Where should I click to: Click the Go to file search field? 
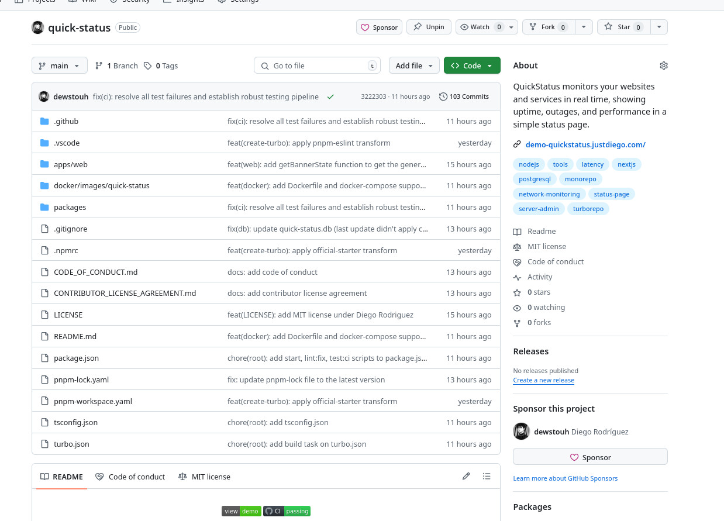click(317, 65)
